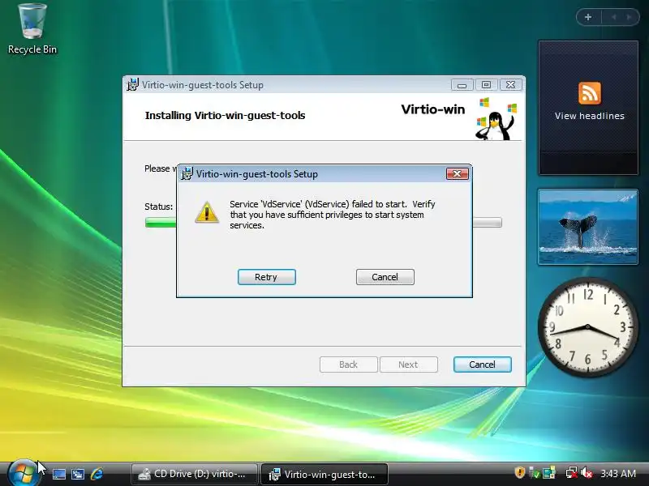Click the safely remove hardware tray icon

pos(535,473)
